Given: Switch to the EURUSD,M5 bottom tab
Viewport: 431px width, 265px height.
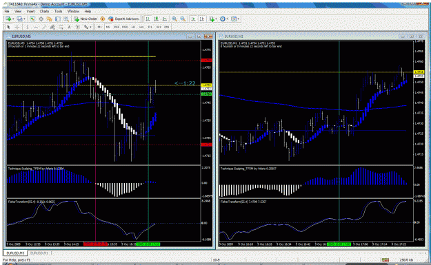Looking at the screenshot, I should 15,253.
